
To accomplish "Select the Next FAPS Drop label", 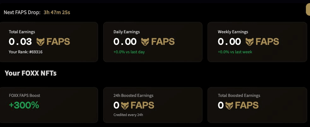I will (x=22, y=13).
